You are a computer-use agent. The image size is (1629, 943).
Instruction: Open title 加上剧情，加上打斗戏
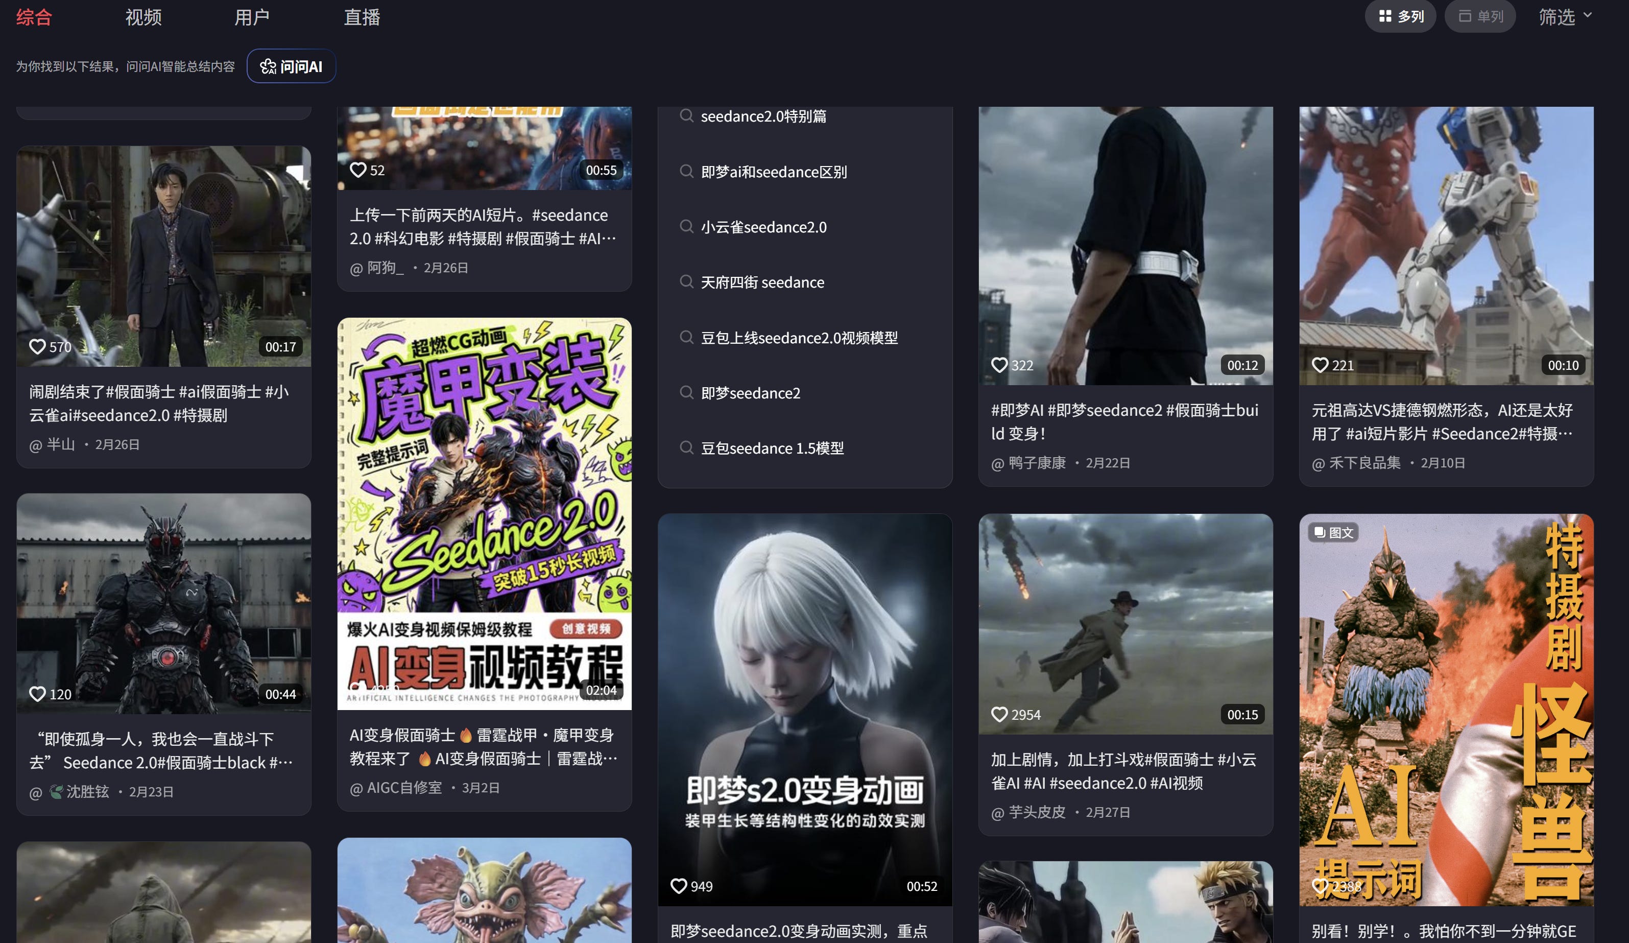[1123, 771]
